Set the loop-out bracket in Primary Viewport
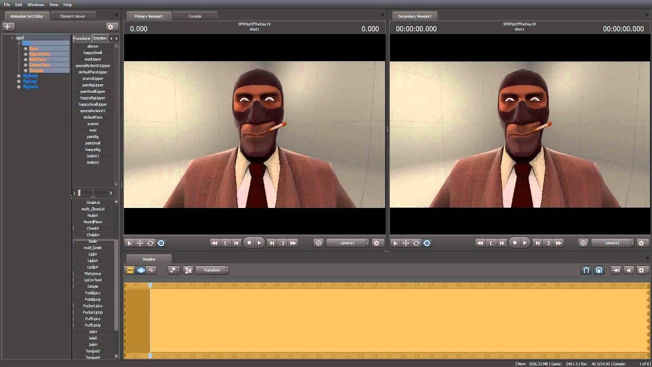The width and height of the screenshot is (652, 367). tap(283, 243)
